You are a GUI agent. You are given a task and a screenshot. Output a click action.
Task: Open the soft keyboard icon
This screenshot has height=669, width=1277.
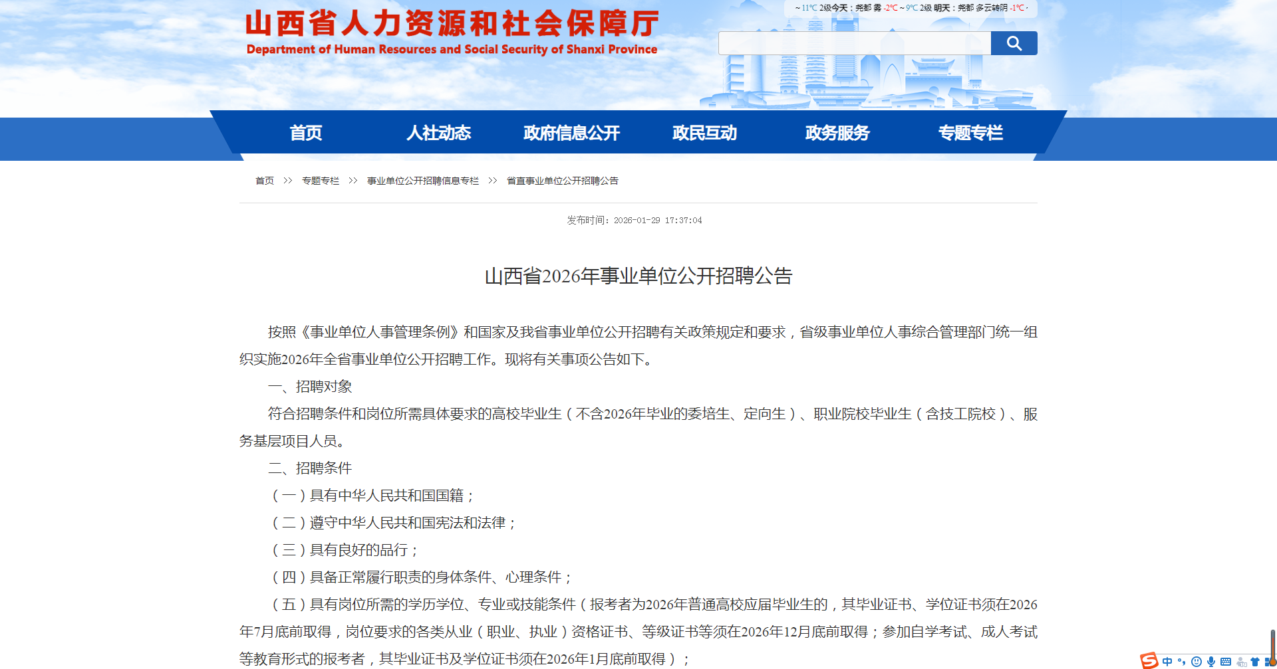coord(1226,662)
